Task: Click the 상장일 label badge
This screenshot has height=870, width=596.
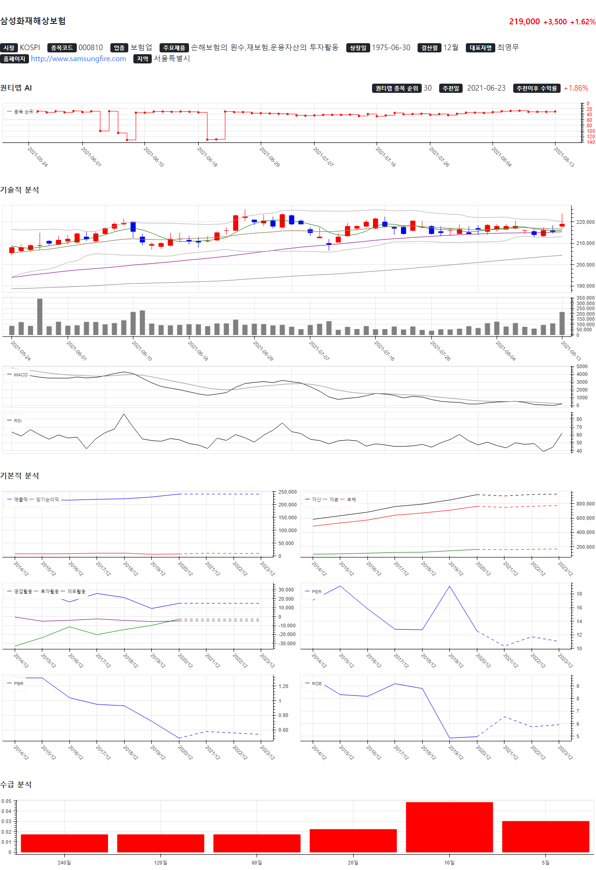Action: (358, 48)
